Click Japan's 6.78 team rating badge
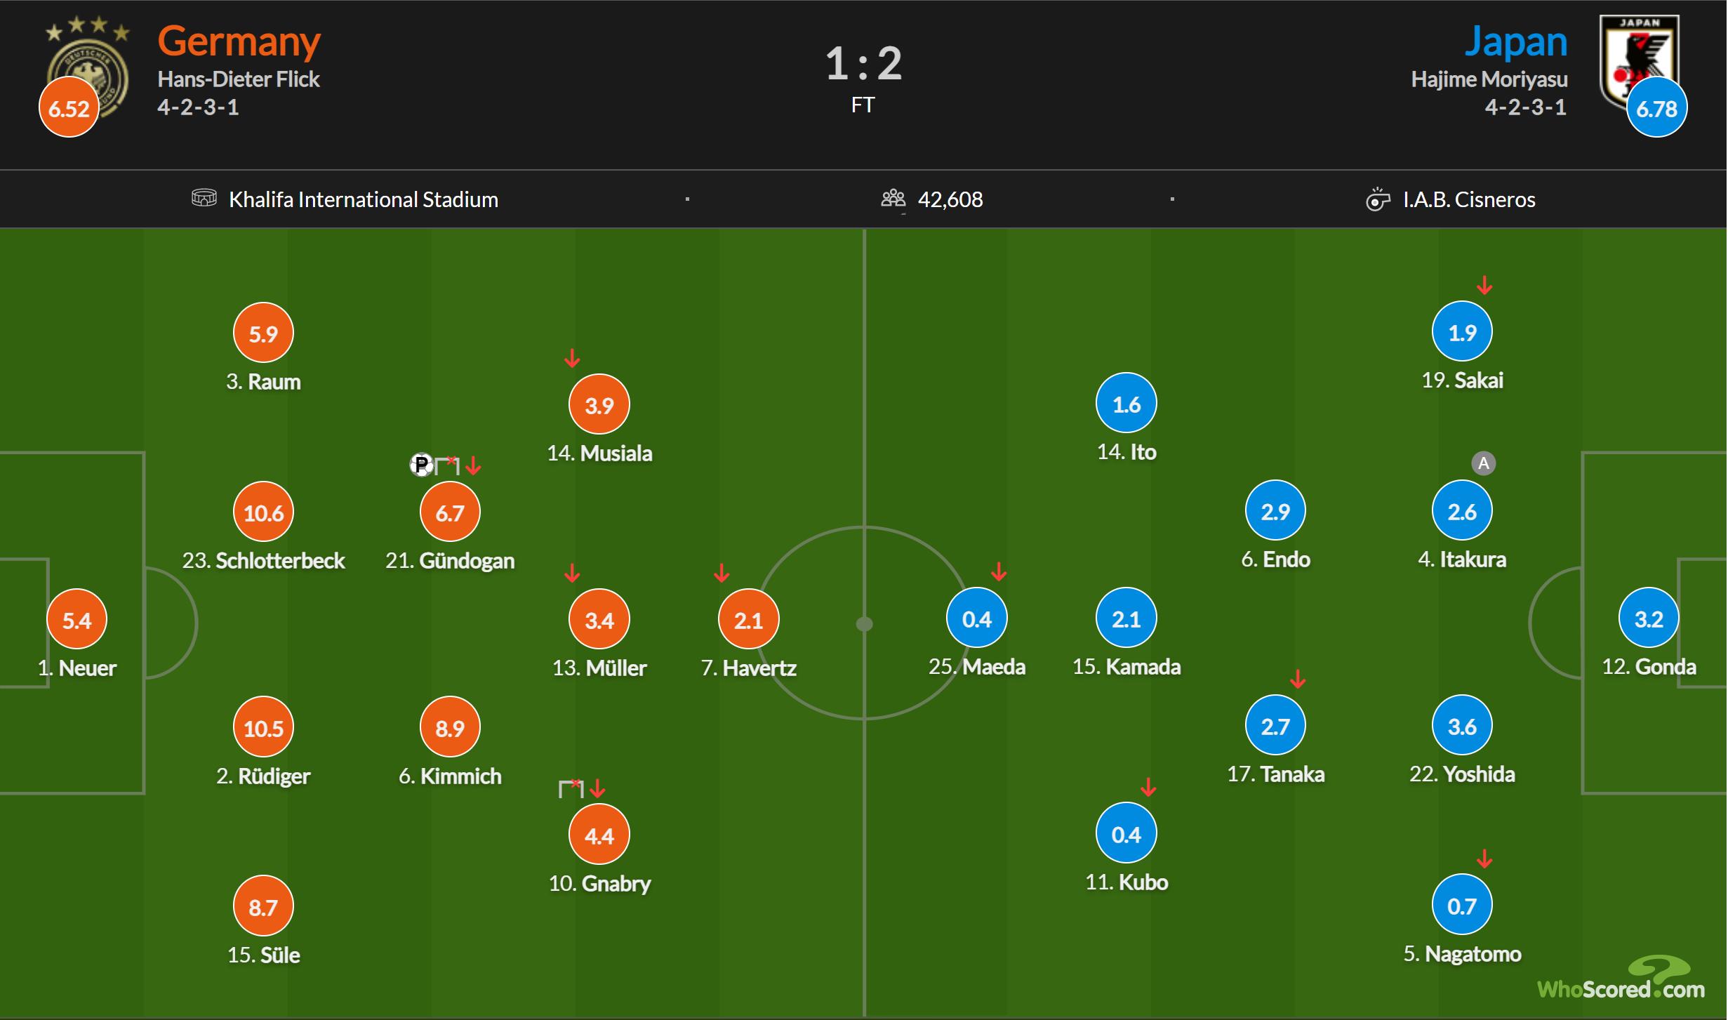 pos(1656,108)
